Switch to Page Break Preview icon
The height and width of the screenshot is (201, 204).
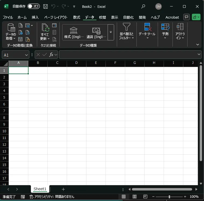(x=145, y=196)
